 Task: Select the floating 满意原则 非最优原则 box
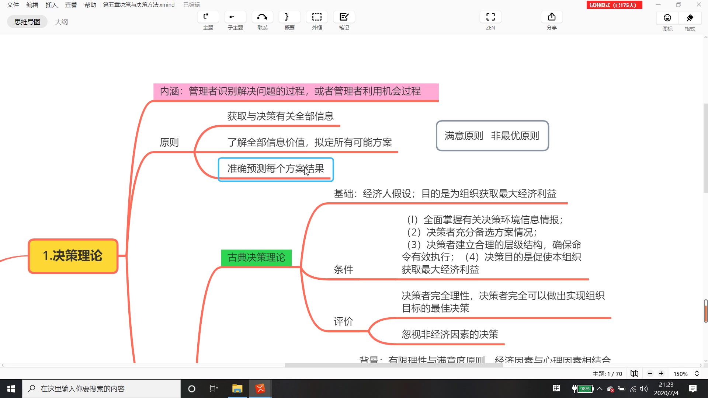492,136
